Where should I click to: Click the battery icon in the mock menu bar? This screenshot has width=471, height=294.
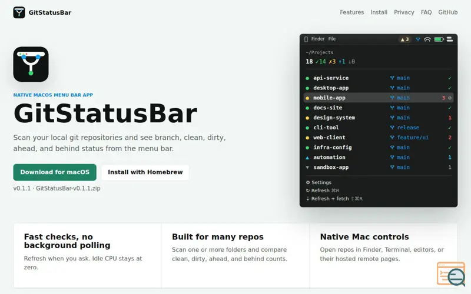point(439,39)
